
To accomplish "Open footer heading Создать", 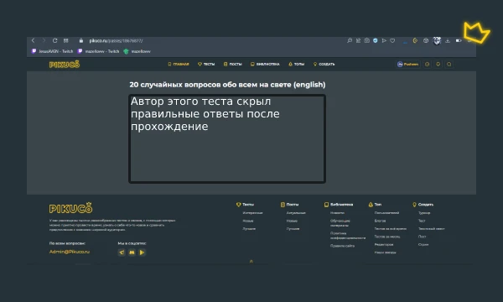I will tap(423, 205).
